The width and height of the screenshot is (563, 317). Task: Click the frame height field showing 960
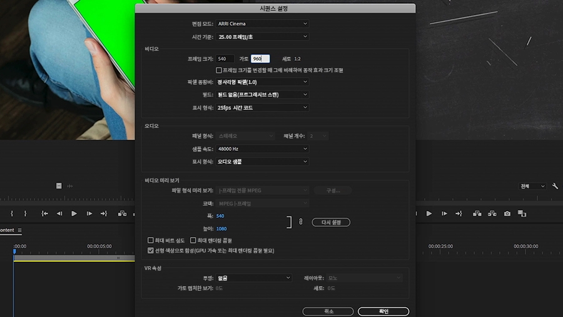tap(260, 59)
